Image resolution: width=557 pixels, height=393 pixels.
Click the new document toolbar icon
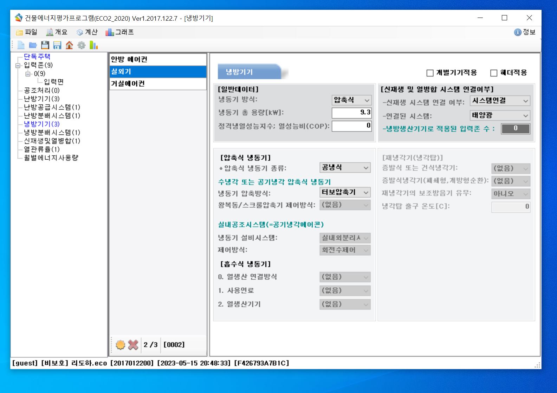pyautogui.click(x=21, y=45)
